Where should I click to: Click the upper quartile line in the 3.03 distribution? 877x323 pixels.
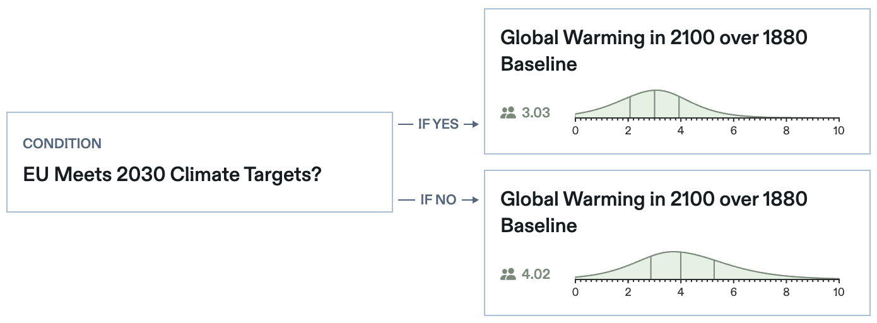[x=679, y=107]
